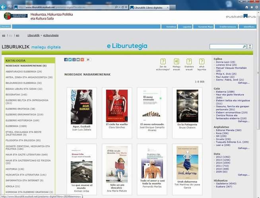This screenshot has height=198, width=260.
Task: Share the page via email icon
Action: click(x=78, y=60)
